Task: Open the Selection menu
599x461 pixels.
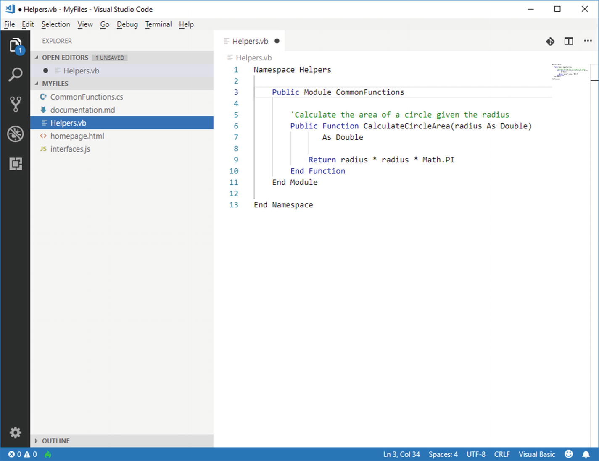Action: (55, 24)
